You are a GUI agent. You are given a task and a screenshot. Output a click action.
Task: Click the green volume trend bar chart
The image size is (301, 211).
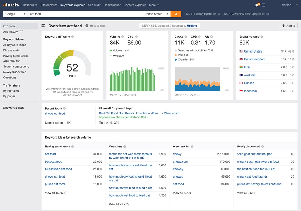click(133, 79)
